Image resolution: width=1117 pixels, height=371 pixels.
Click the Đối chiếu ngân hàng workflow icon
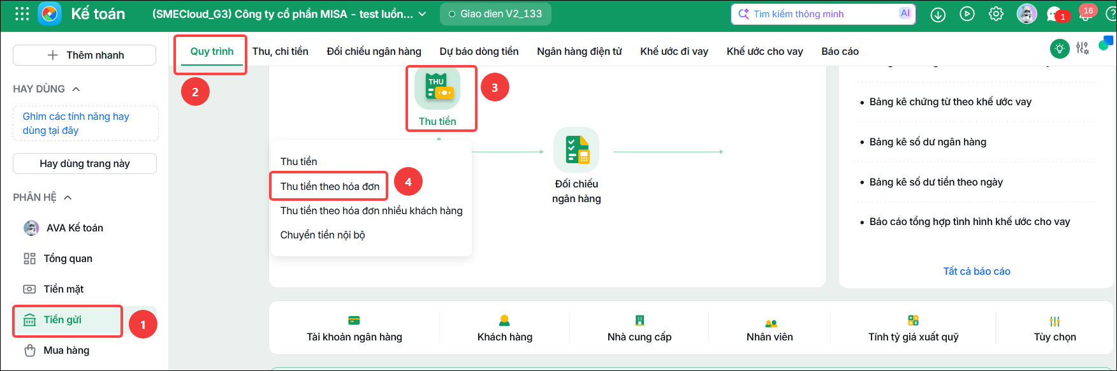576,150
